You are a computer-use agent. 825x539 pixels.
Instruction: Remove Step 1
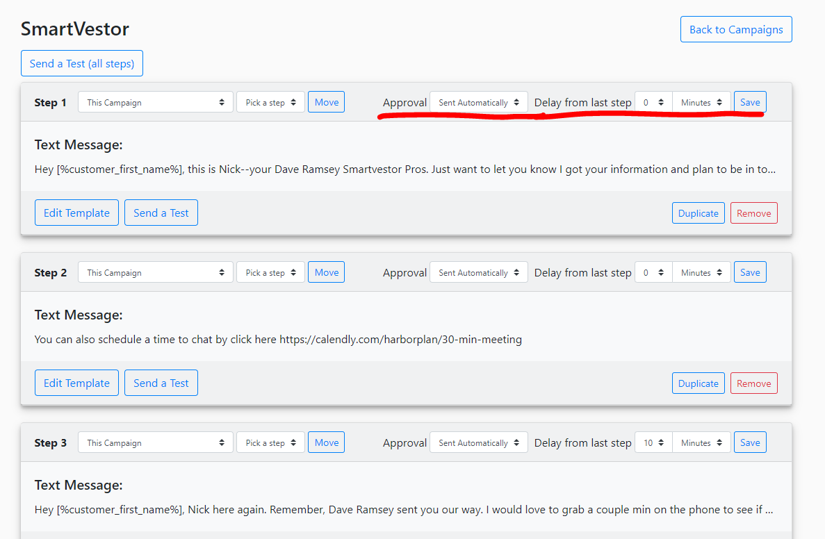(x=753, y=213)
